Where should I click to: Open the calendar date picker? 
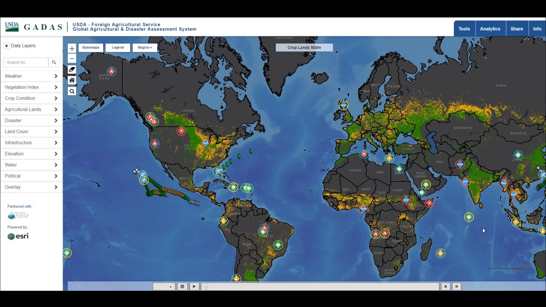[x=182, y=287]
